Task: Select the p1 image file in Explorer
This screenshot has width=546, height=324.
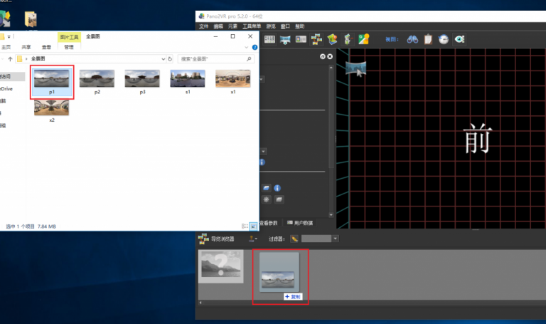Action: pyautogui.click(x=52, y=82)
